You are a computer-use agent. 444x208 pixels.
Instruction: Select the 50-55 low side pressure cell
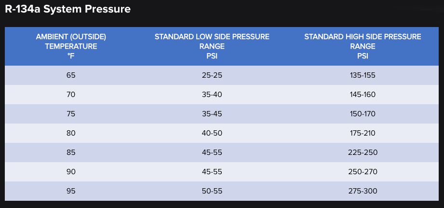point(212,191)
